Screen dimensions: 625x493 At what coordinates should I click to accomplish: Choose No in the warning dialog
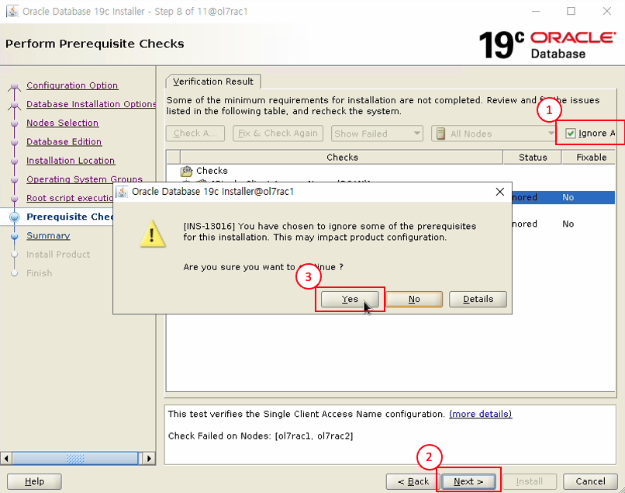point(414,299)
